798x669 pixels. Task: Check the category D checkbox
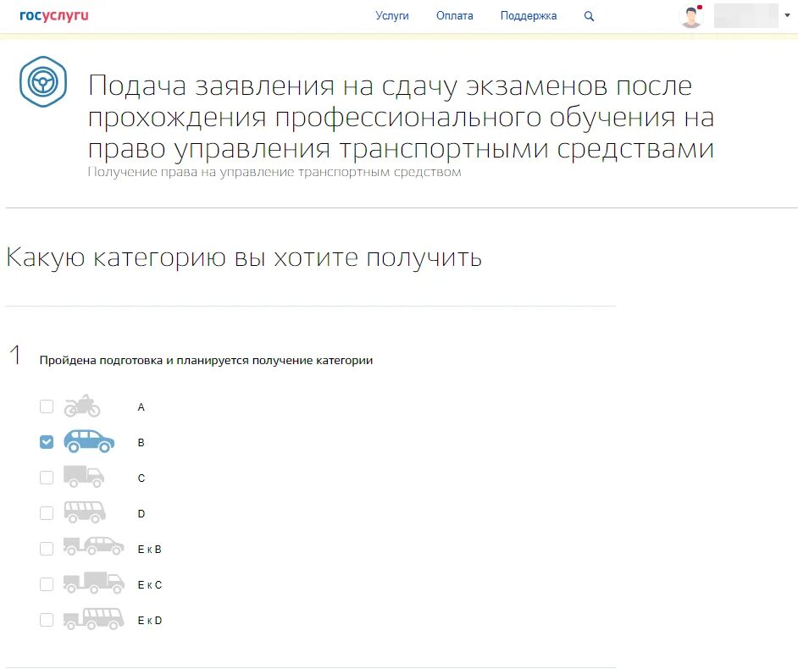(x=47, y=513)
